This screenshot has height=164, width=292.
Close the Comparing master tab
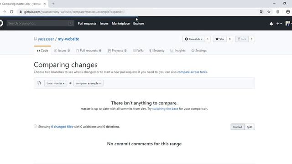point(45,4)
